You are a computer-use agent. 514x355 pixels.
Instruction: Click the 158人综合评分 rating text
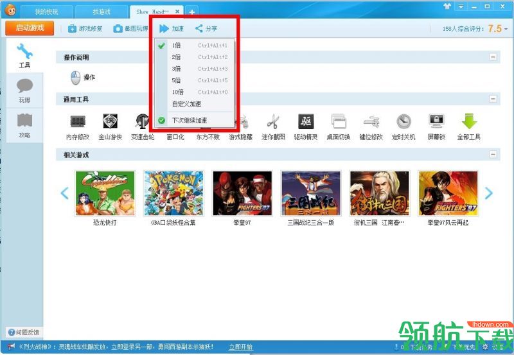coord(463,29)
